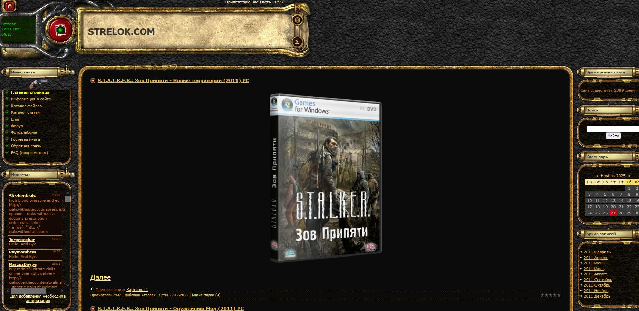Open Каталог файлов from site menu
Image resolution: width=639 pixels, height=311 pixels.
(x=26, y=106)
